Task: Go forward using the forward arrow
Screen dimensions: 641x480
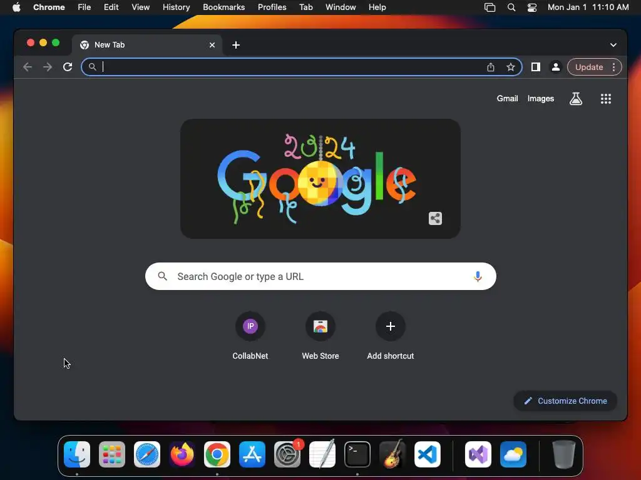Action: (x=48, y=67)
